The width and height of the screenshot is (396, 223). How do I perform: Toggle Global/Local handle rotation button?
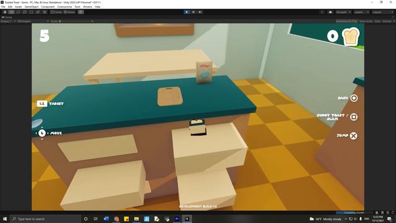(x=69, y=12)
